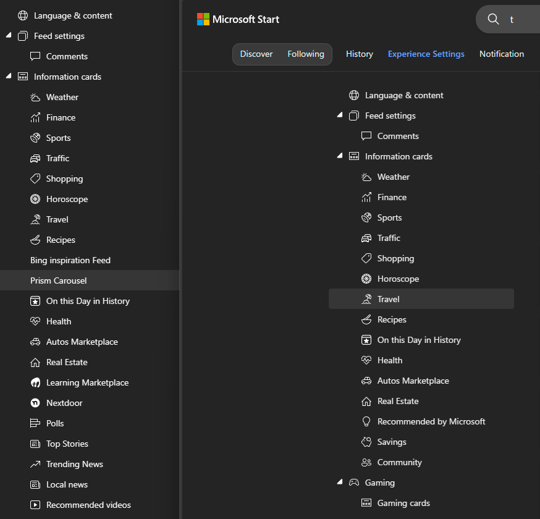This screenshot has width=540, height=519.
Task: Click the Gaming cards icon
Action: pos(366,503)
